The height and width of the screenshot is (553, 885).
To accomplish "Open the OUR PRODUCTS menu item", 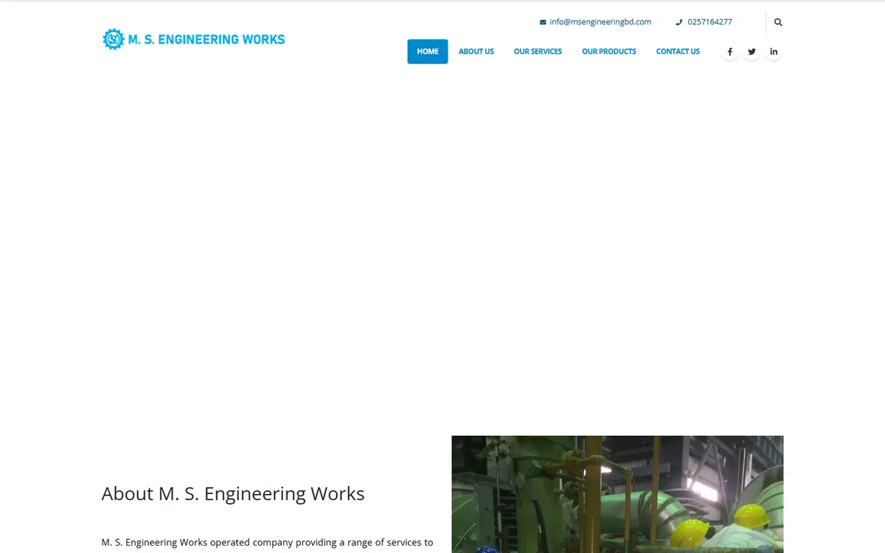I will coord(609,52).
